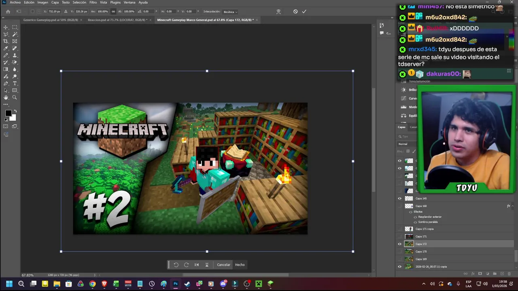Select the Pen tool
Image resolution: width=518 pixels, height=291 pixels.
6,83
